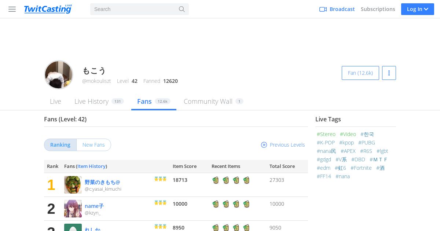Open the Community Wall tab
The width and height of the screenshot is (440, 231).
click(x=213, y=102)
